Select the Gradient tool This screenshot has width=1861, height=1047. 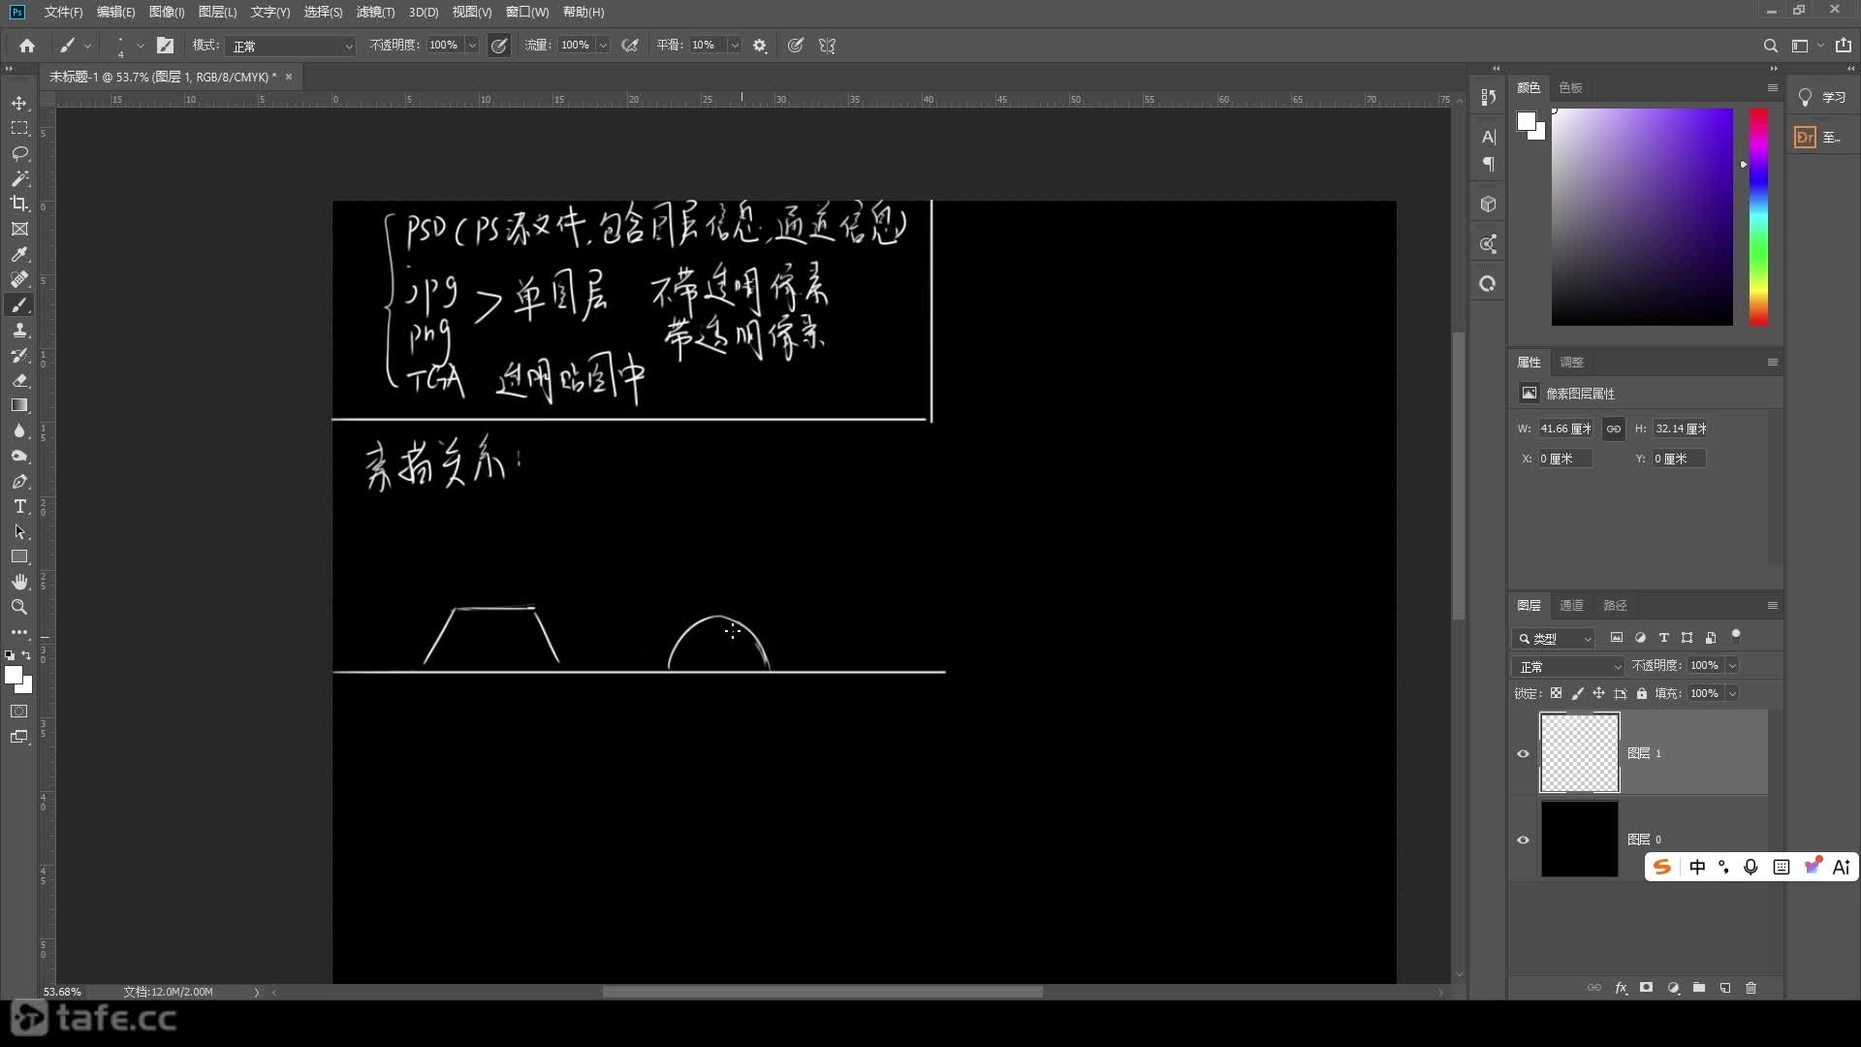(19, 405)
